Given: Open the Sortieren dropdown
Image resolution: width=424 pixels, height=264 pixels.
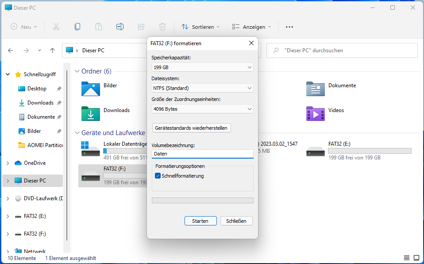Looking at the screenshot, I should click(x=200, y=27).
